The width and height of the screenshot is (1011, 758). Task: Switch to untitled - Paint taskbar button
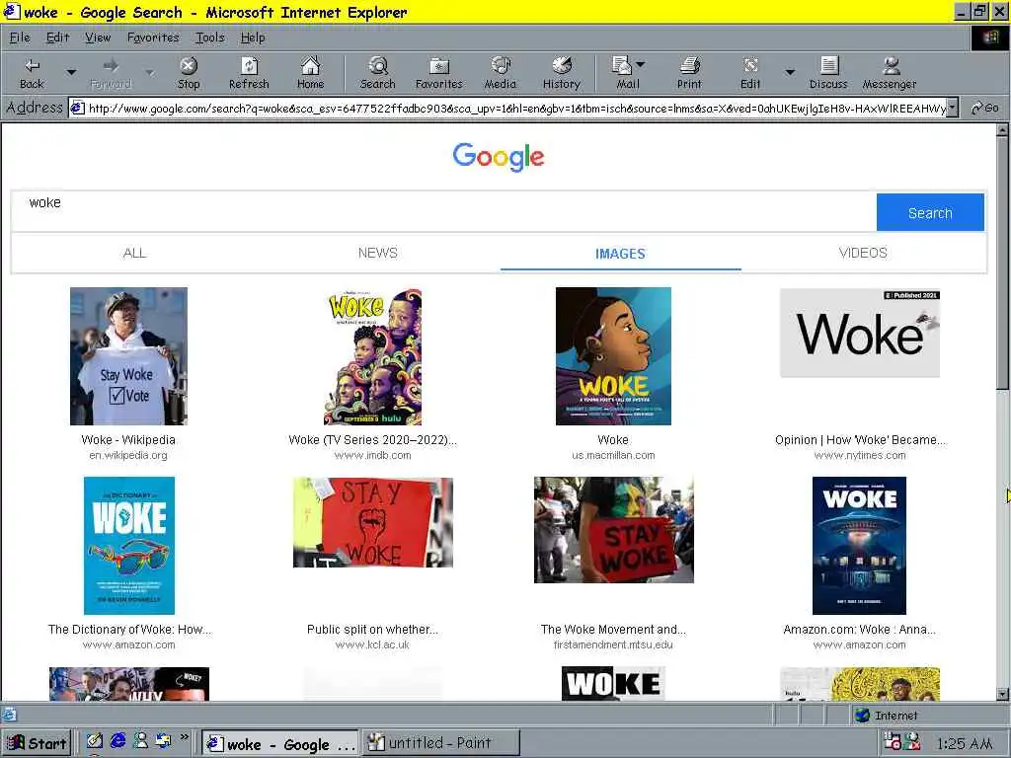[x=441, y=743]
